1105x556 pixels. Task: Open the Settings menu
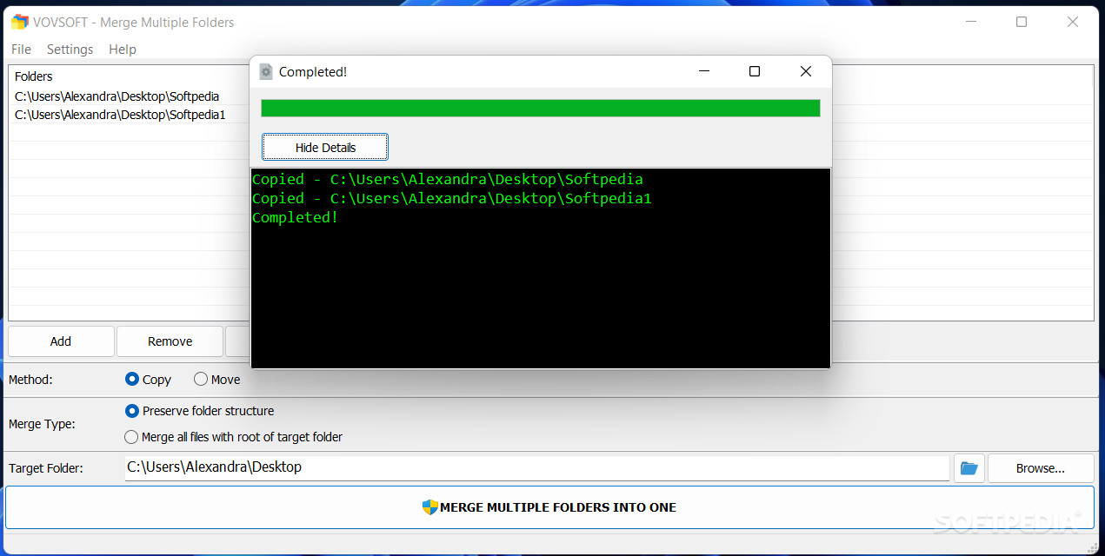[70, 50]
